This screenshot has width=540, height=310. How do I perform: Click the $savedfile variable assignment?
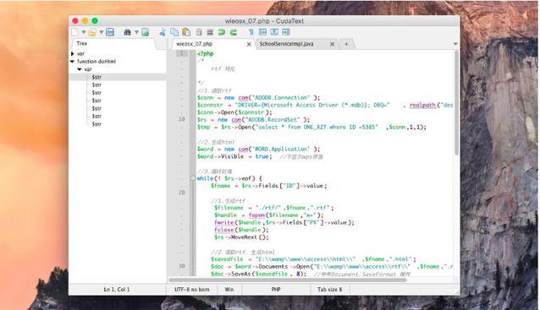(x=227, y=259)
